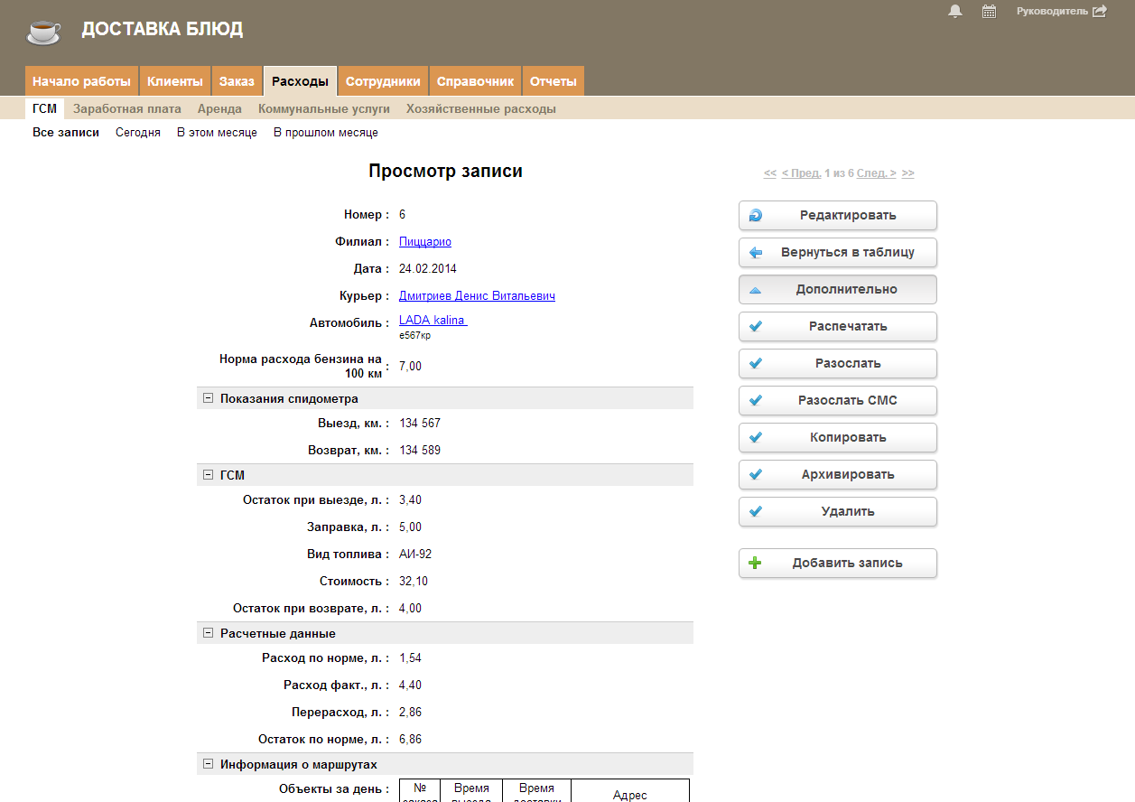Viewport: 1135px width, 802px height.
Task: Go to next record via След. >
Action: 876,173
